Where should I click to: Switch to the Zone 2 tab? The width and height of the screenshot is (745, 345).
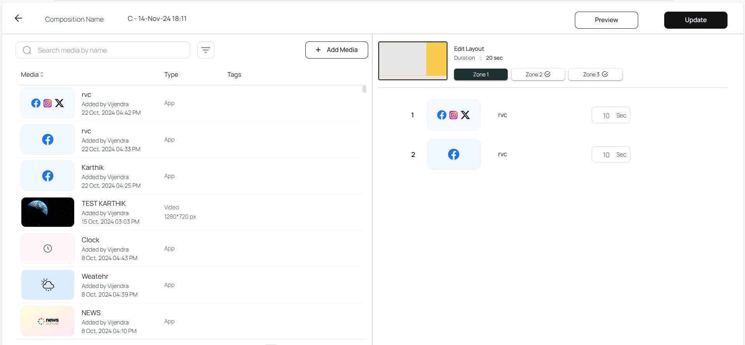click(538, 74)
